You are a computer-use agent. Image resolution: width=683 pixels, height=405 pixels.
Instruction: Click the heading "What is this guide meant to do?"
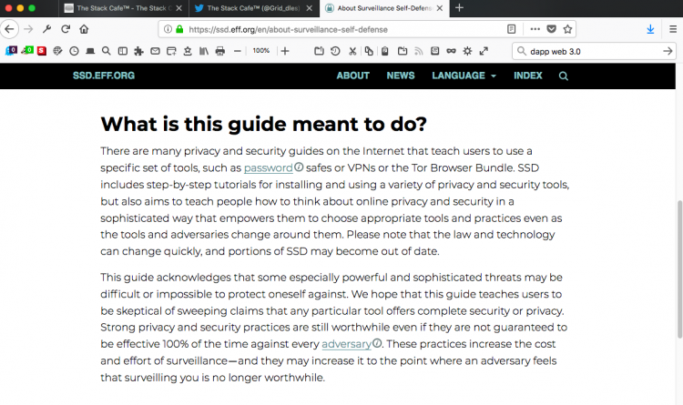point(263,124)
